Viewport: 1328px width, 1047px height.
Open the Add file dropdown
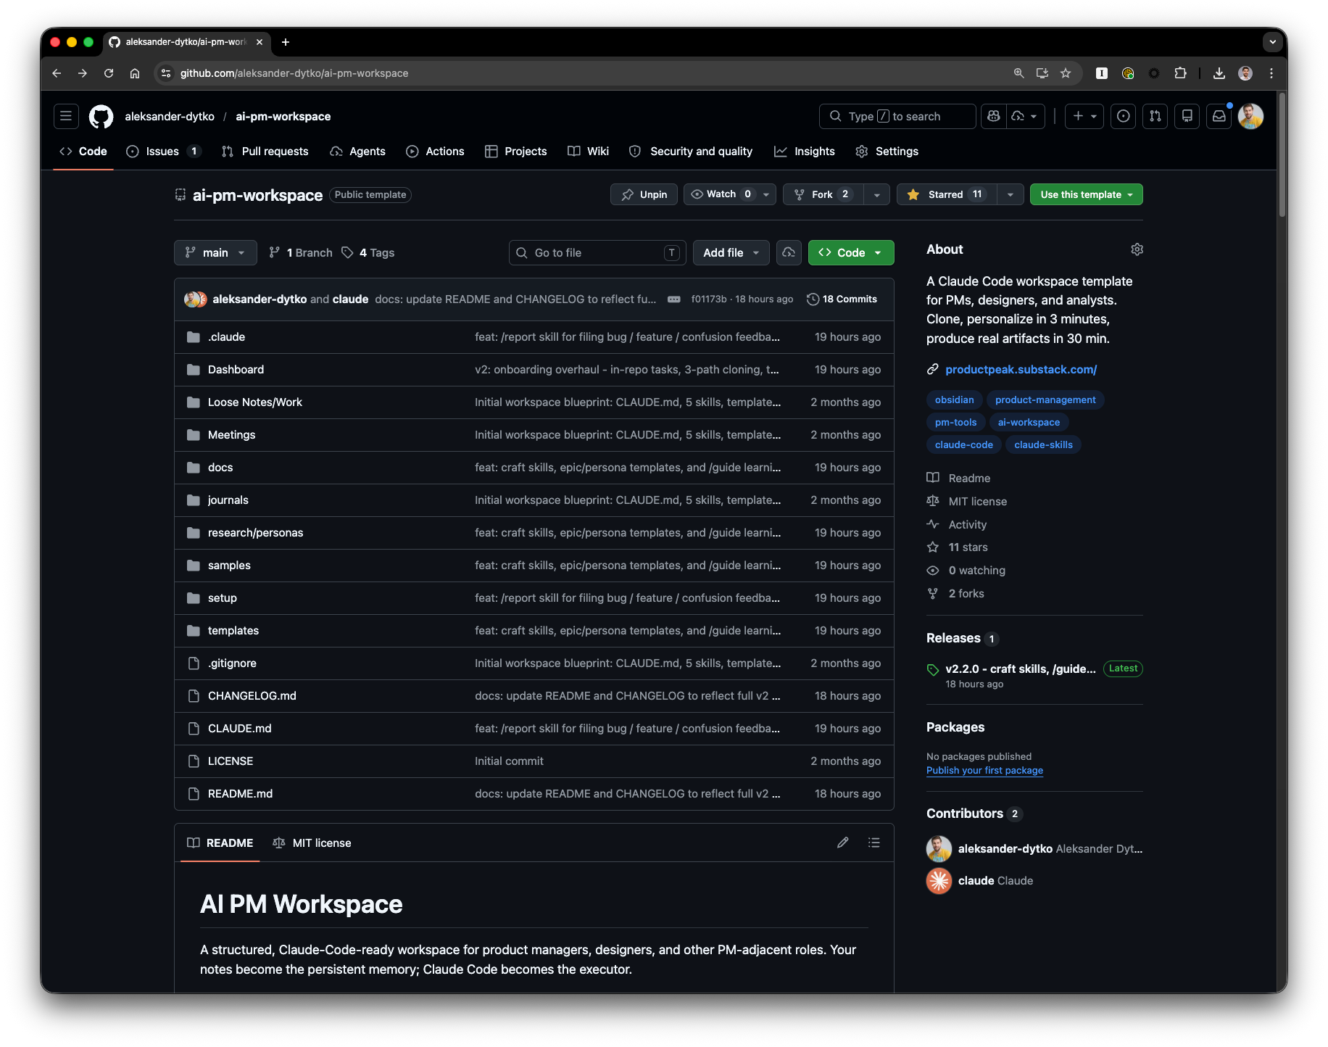731,252
